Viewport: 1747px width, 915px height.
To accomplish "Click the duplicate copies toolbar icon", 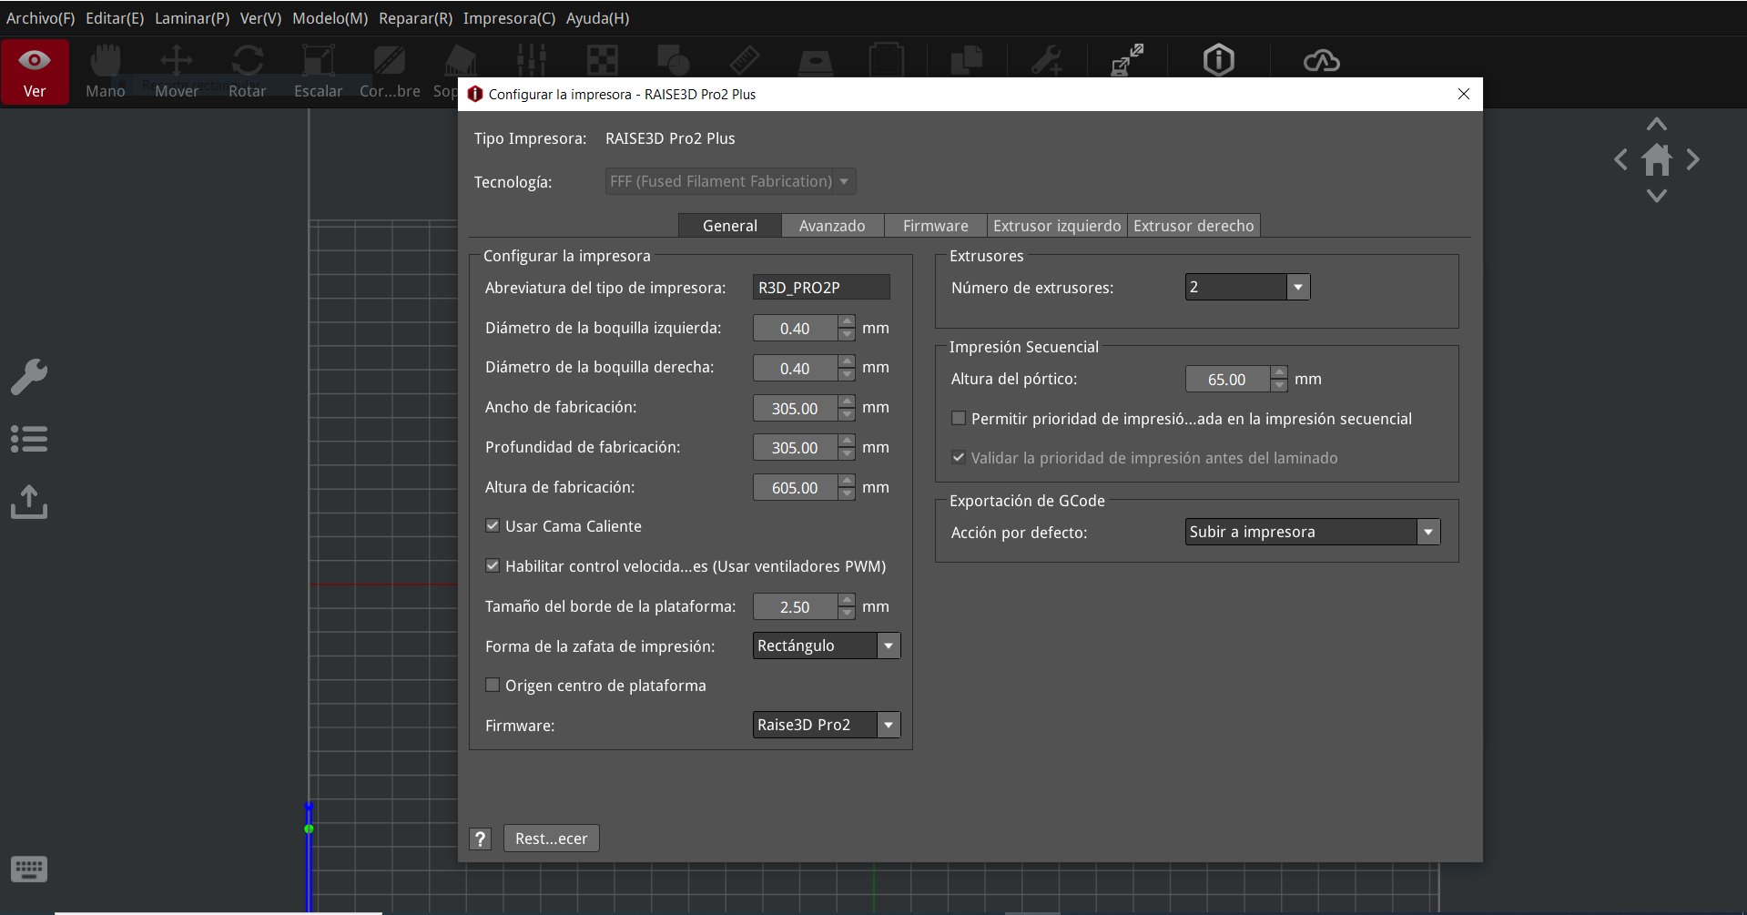I will [x=967, y=60].
